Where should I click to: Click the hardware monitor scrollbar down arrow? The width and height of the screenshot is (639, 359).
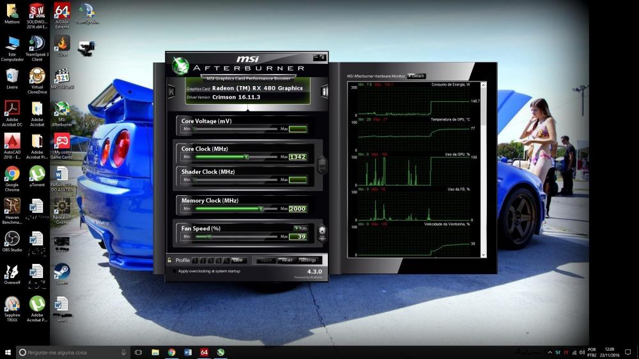(484, 254)
